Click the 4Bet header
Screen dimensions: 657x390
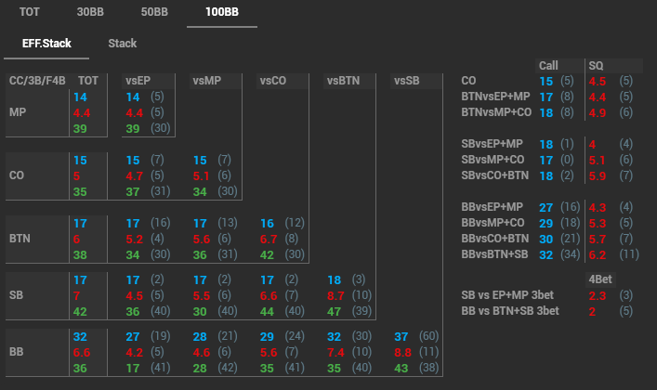pyautogui.click(x=599, y=279)
